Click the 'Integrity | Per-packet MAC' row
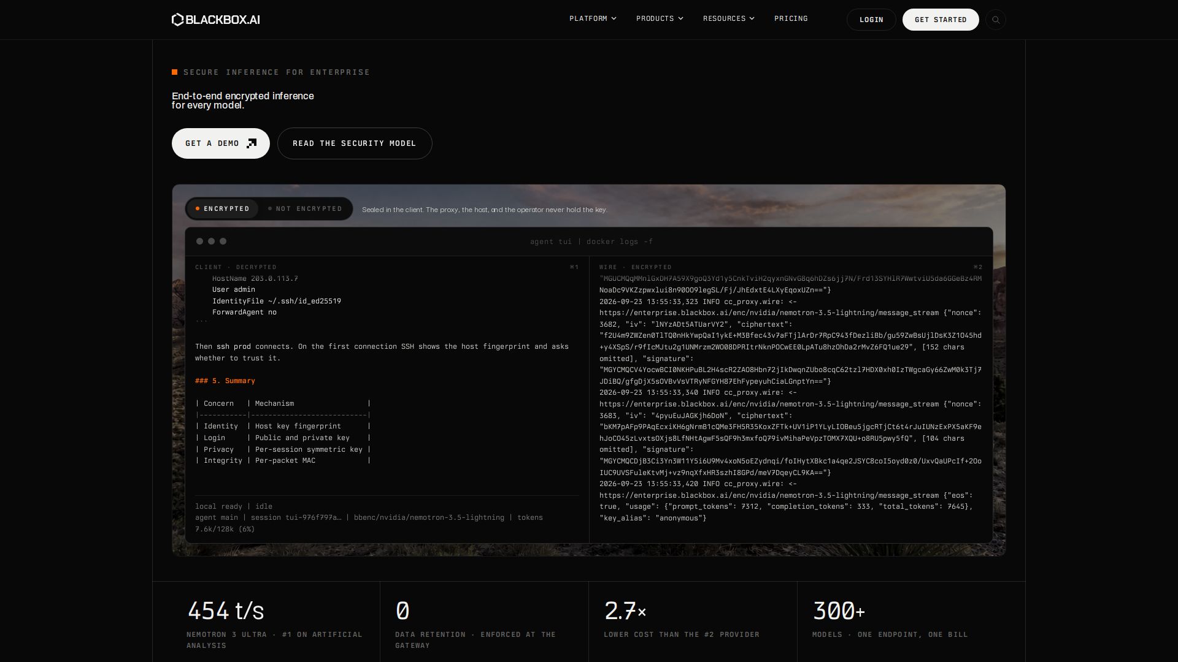1178x662 pixels. (283, 460)
